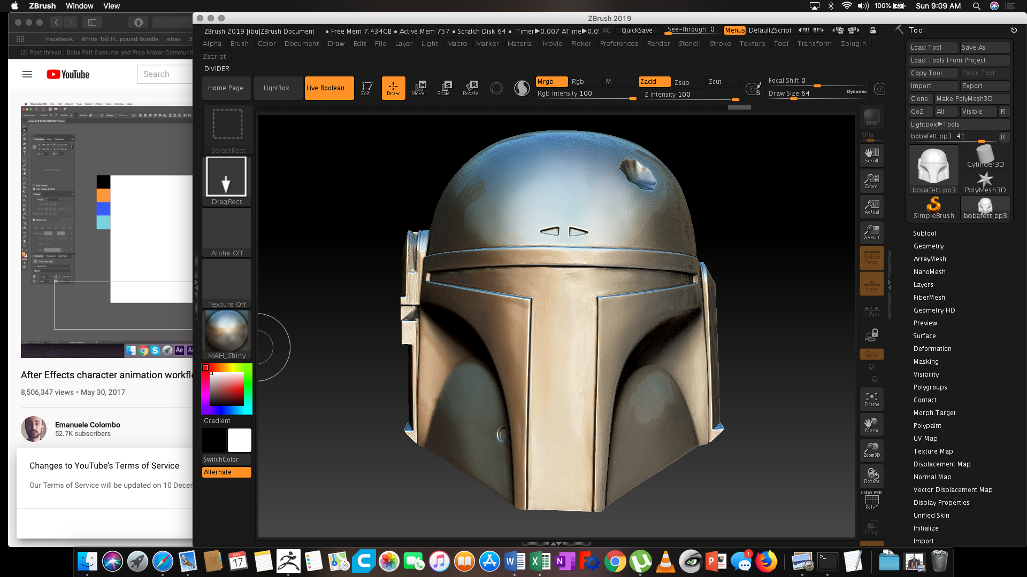Click the Scroll canvas icon
The height and width of the screenshot is (577, 1027).
871,155
